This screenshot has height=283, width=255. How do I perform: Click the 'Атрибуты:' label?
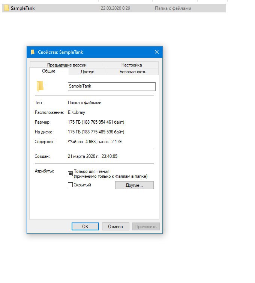pyautogui.click(x=44, y=171)
